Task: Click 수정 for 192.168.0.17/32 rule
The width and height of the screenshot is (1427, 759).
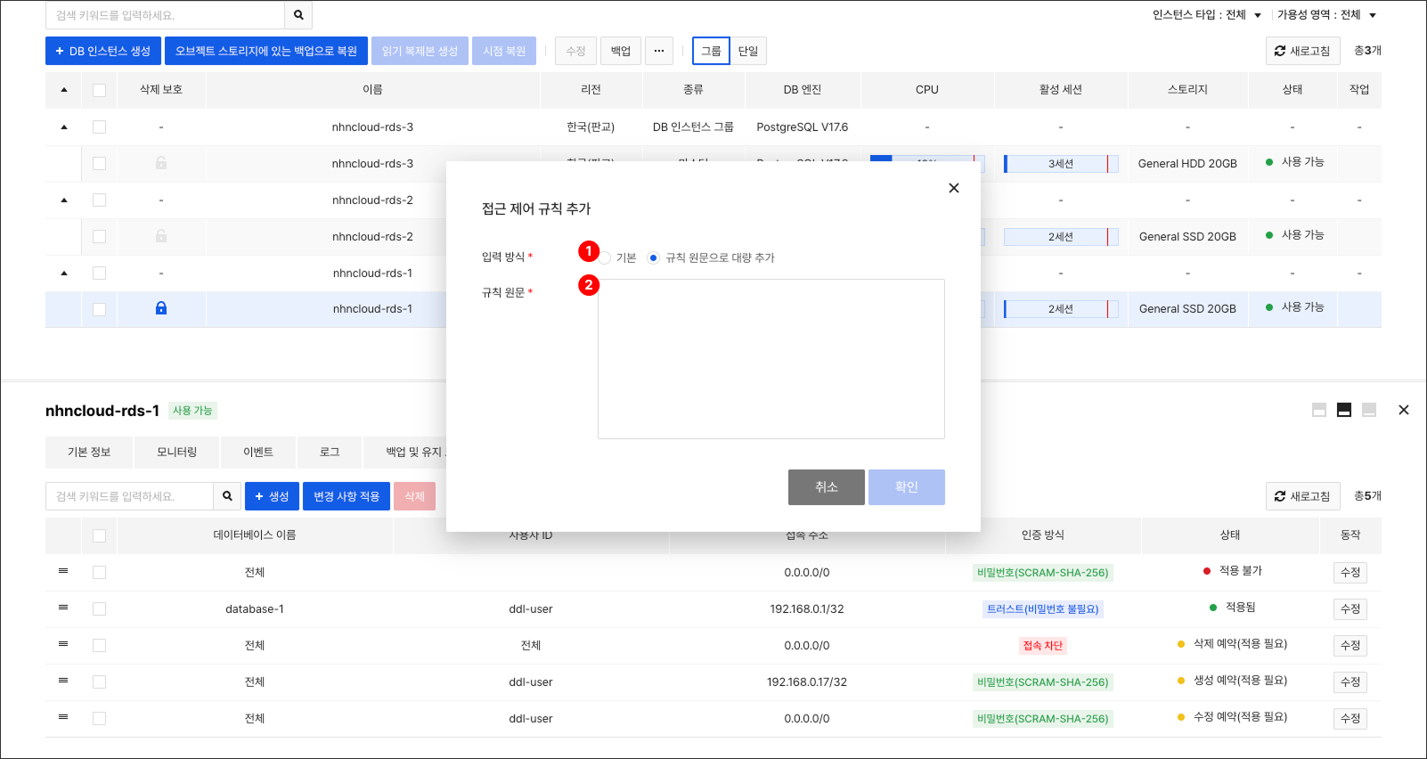Action: (1350, 682)
